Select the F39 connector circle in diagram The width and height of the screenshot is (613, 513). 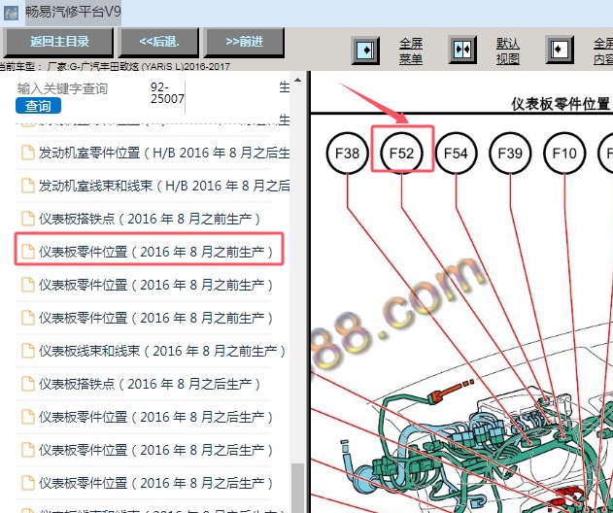510,153
